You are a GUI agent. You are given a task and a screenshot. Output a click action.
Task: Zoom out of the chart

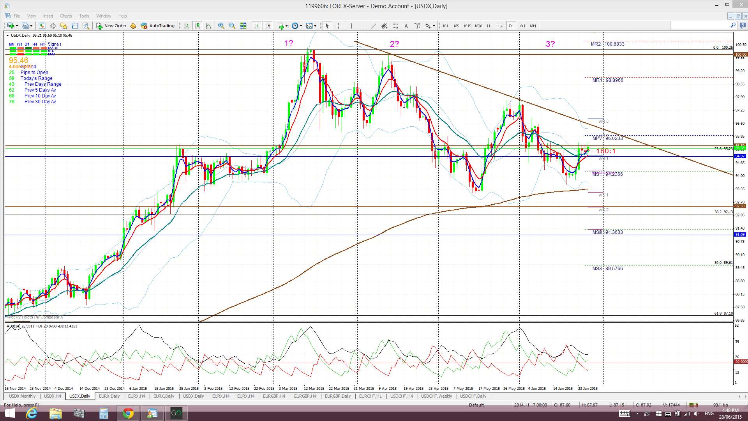232,26
